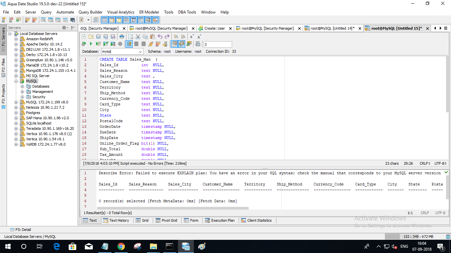This screenshot has width=451, height=253.
Task: Click the Undo arrow icon
Action: tap(160, 37)
